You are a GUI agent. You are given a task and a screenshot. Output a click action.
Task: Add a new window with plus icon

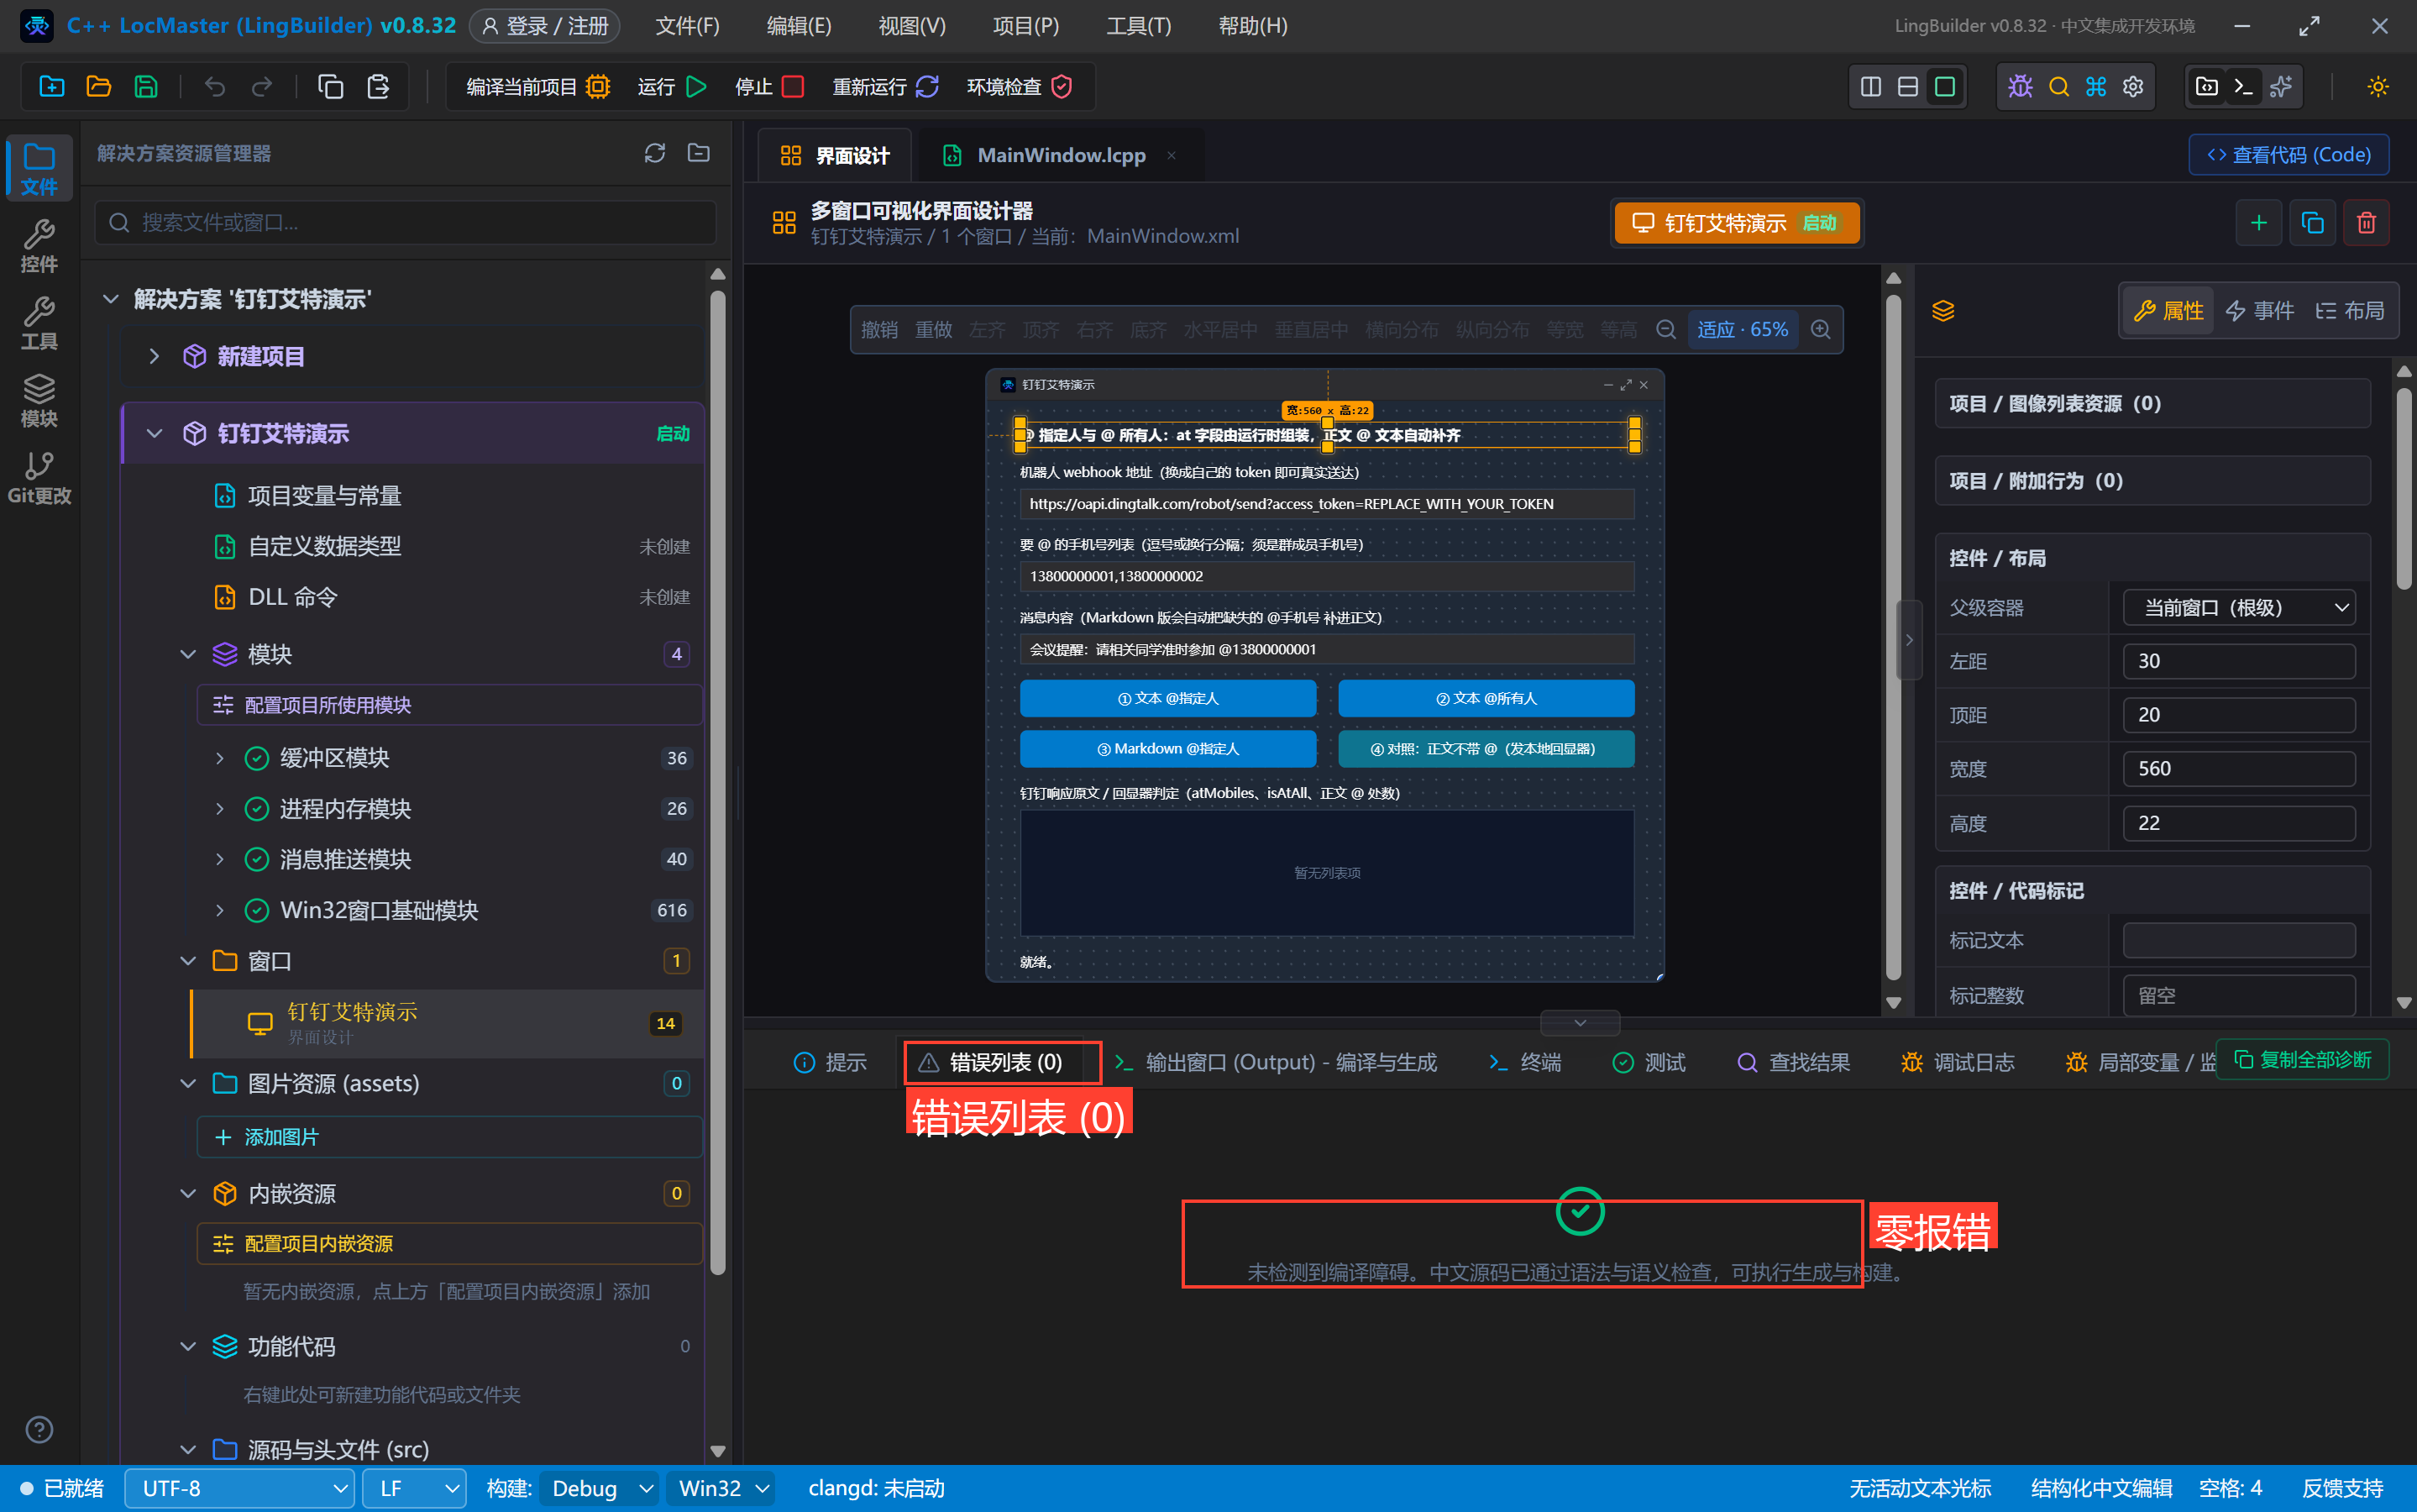pyautogui.click(x=2258, y=222)
